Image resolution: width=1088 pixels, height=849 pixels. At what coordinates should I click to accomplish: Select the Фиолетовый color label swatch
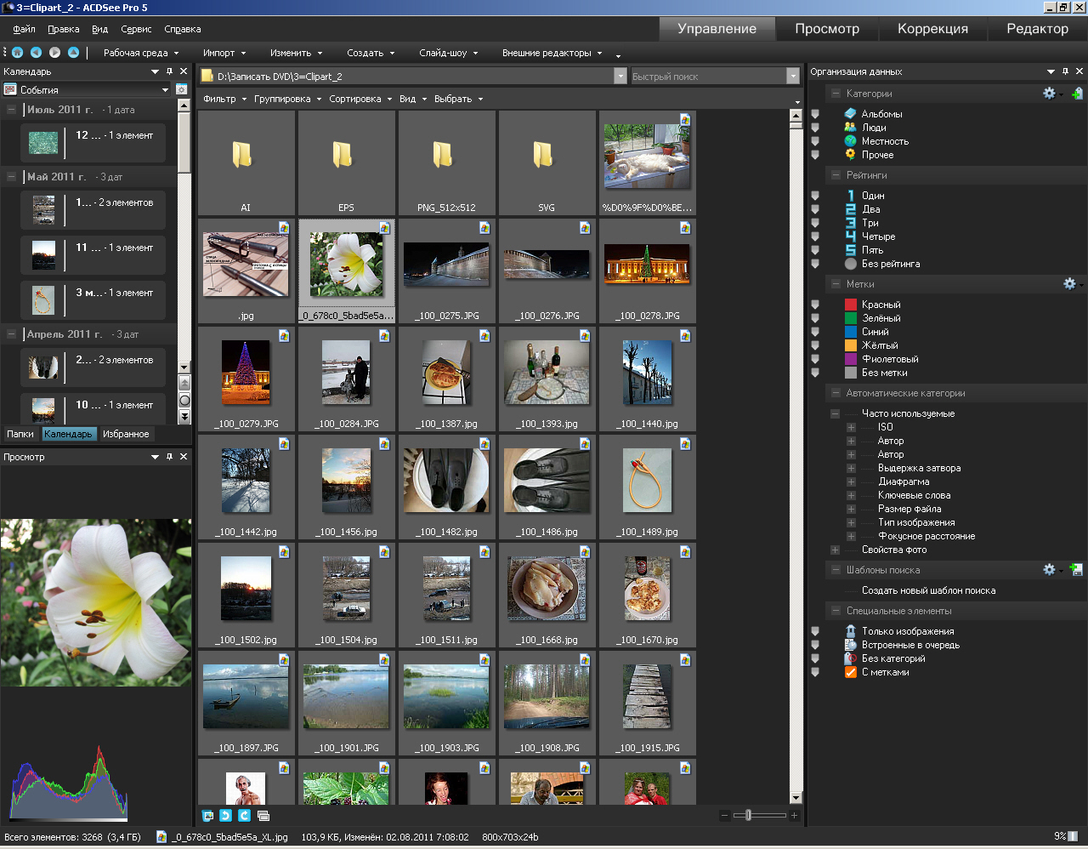point(850,359)
